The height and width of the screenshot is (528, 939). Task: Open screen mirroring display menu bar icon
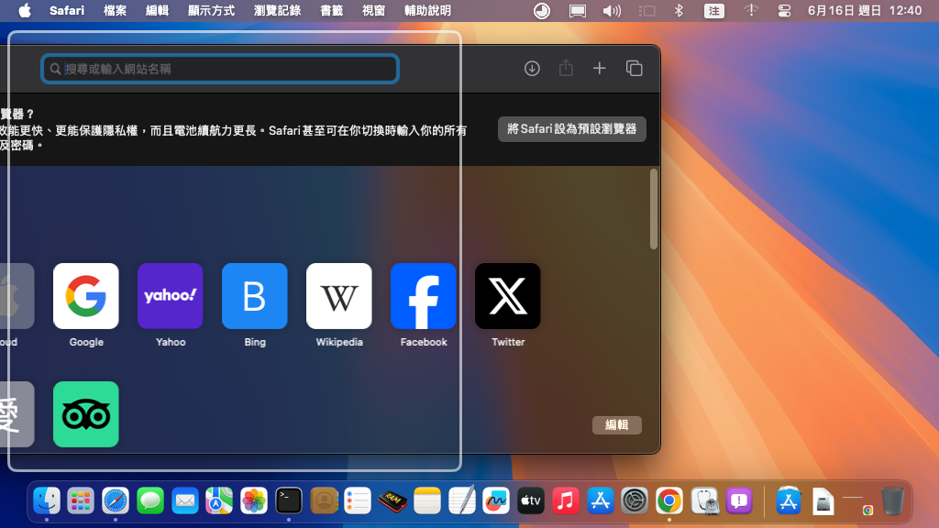[x=578, y=11]
